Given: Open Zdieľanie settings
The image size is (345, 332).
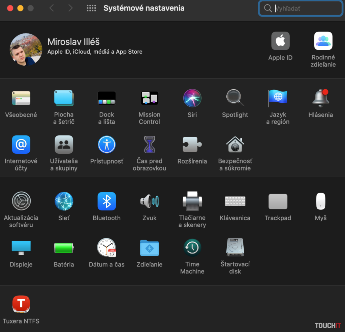Looking at the screenshot, I should 149,248.
